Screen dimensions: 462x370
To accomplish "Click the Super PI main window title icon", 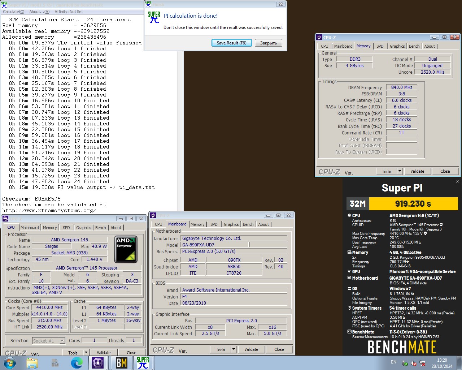I will pyautogui.click(x=4, y=5).
